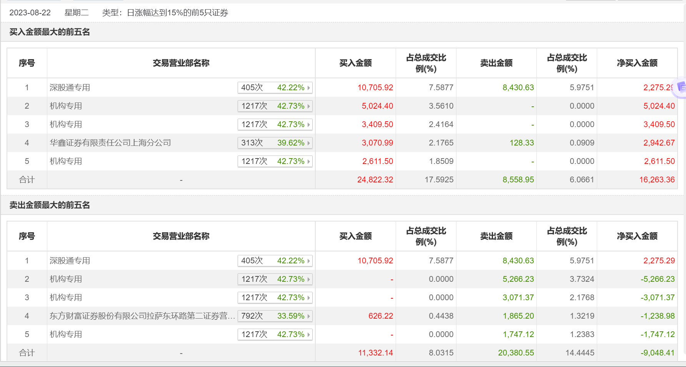Image resolution: width=686 pixels, height=367 pixels.
Task: Click 买入金额 header in sell table
Action: 355,236
